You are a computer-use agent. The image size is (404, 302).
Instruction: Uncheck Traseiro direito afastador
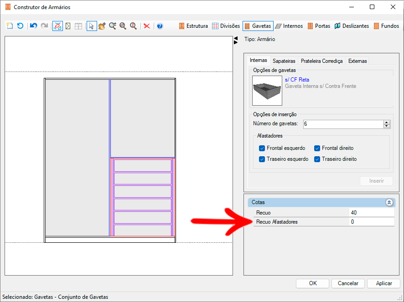[x=317, y=159]
